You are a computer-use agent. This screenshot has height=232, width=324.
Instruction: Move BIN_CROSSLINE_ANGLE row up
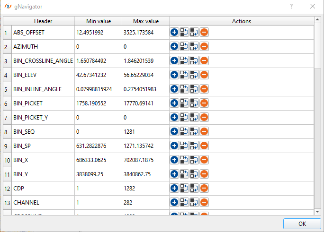point(184,60)
